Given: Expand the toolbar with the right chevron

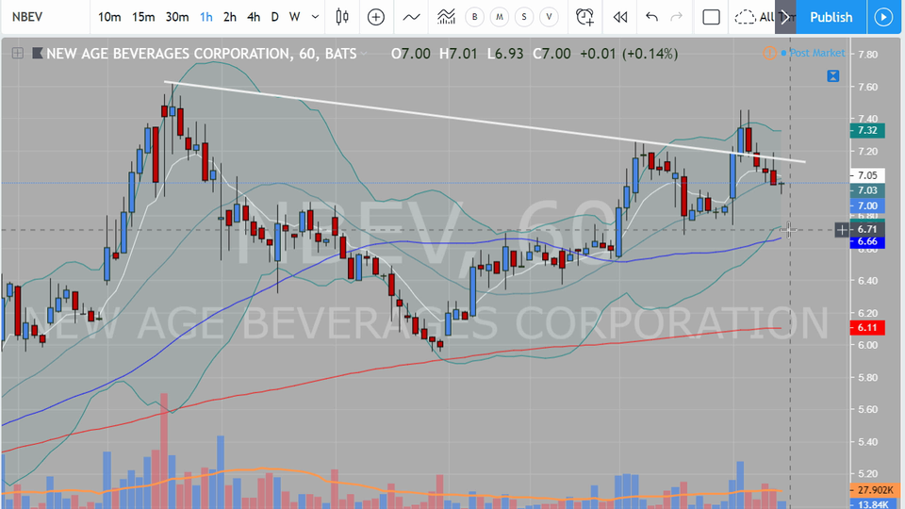Looking at the screenshot, I should (785, 17).
